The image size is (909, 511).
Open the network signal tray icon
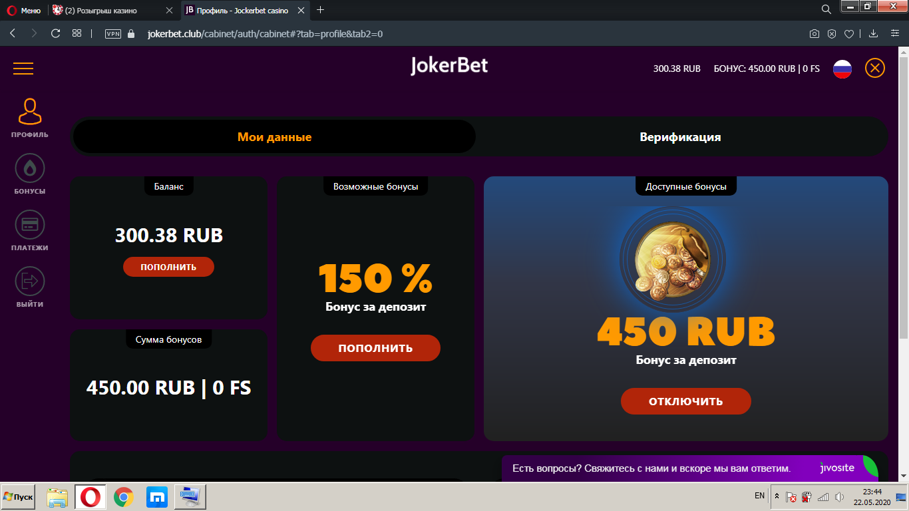[x=823, y=497]
